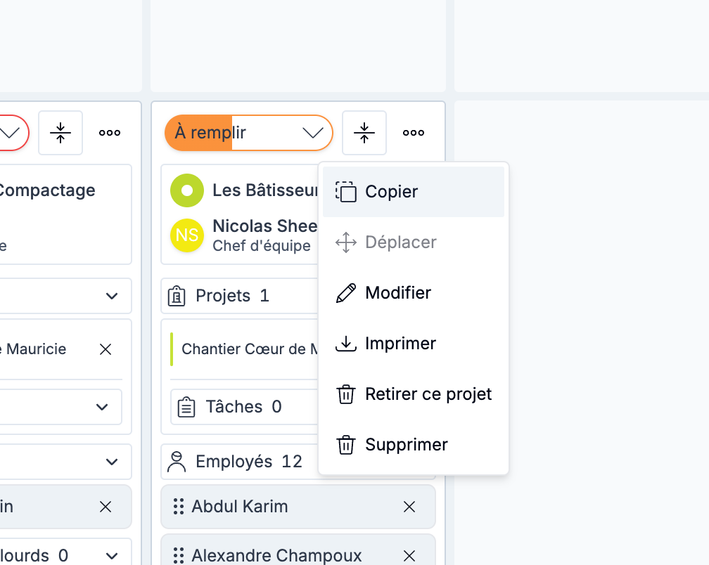
Task: Remove Abdul Karim from employees
Action: 409,507
